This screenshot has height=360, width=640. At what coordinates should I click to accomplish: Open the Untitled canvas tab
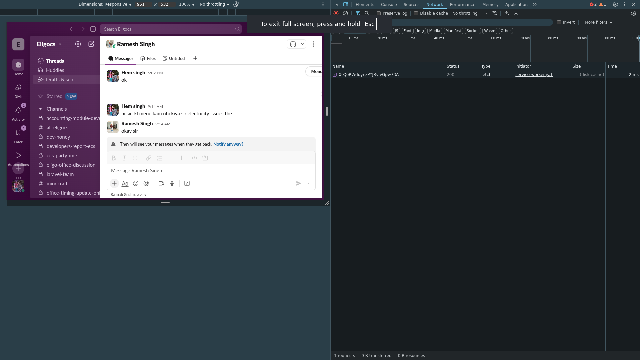174,58
